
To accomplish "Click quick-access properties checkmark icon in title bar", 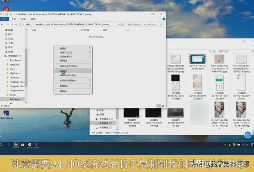I will pos(7,14).
